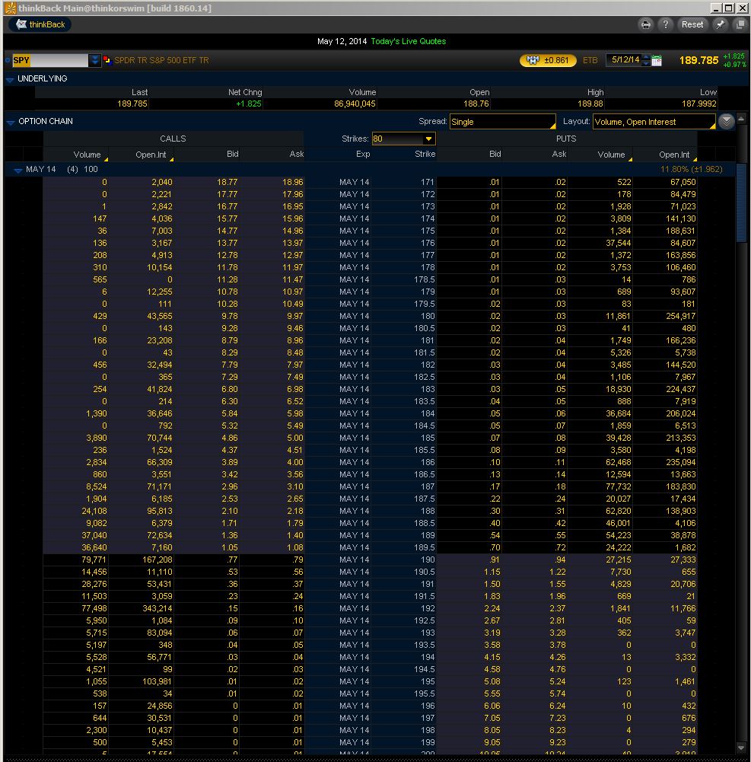Click the Strike column header

click(x=425, y=154)
